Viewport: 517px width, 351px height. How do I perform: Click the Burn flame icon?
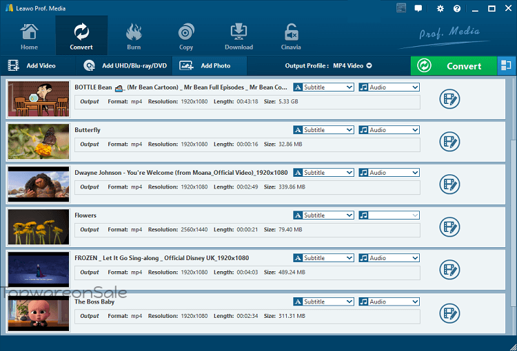point(134,32)
